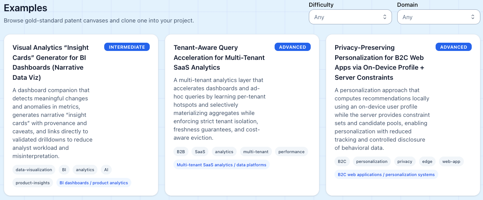Click the ADVANCED badge on Tenant-Aware card
The width and height of the screenshot is (483, 200).
[x=292, y=47]
